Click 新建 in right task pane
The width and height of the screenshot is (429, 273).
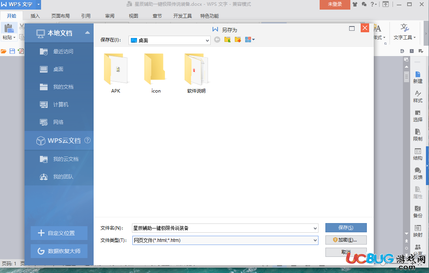click(x=417, y=78)
